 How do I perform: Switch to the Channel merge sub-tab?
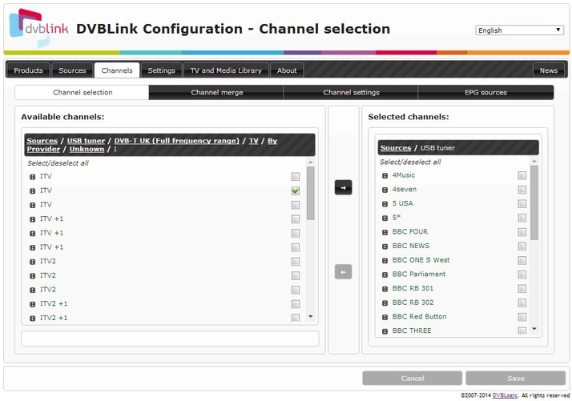click(x=216, y=92)
